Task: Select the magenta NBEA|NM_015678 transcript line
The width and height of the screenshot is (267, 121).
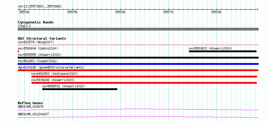Action: click(138, 109)
